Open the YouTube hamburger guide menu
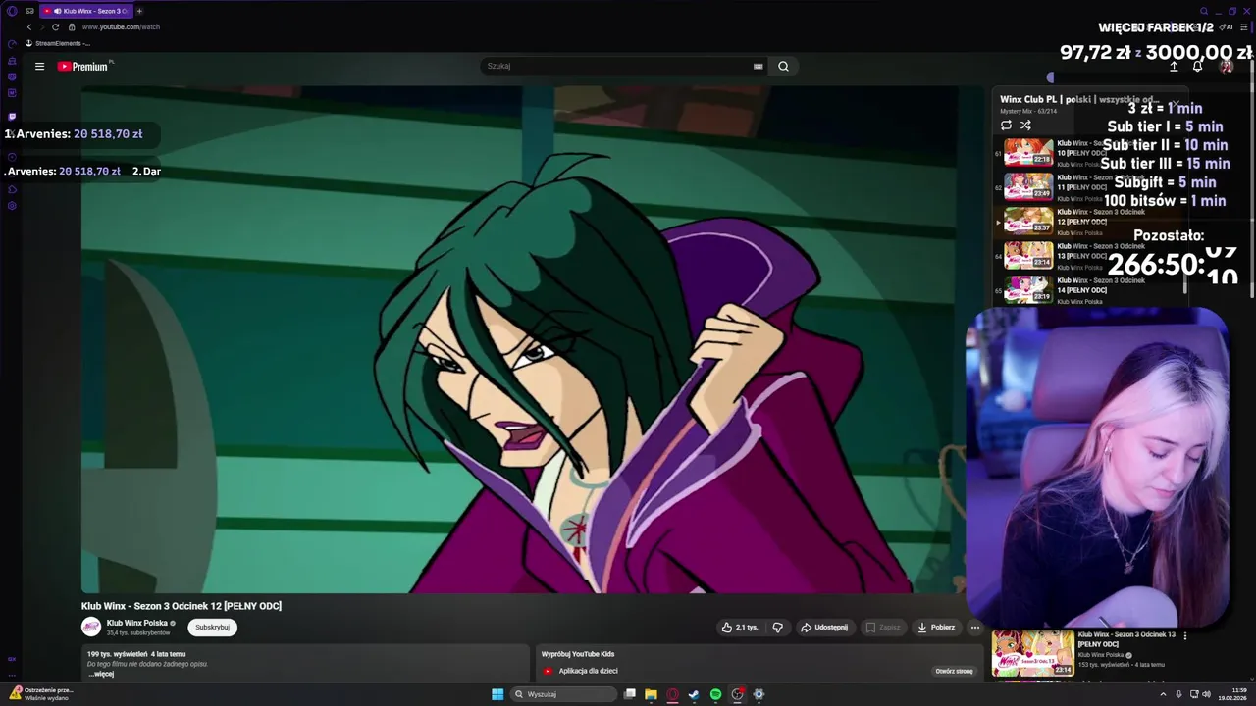The width and height of the screenshot is (1256, 706). (39, 67)
